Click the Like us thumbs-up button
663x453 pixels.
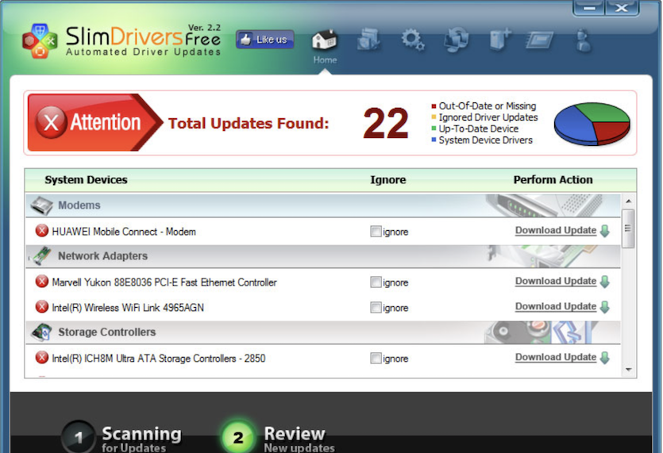point(264,40)
